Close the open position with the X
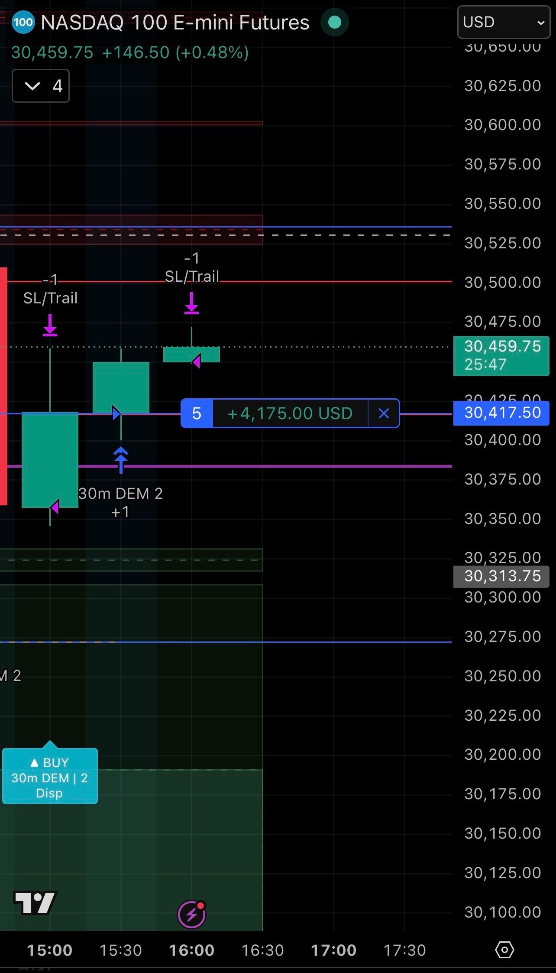 [384, 413]
